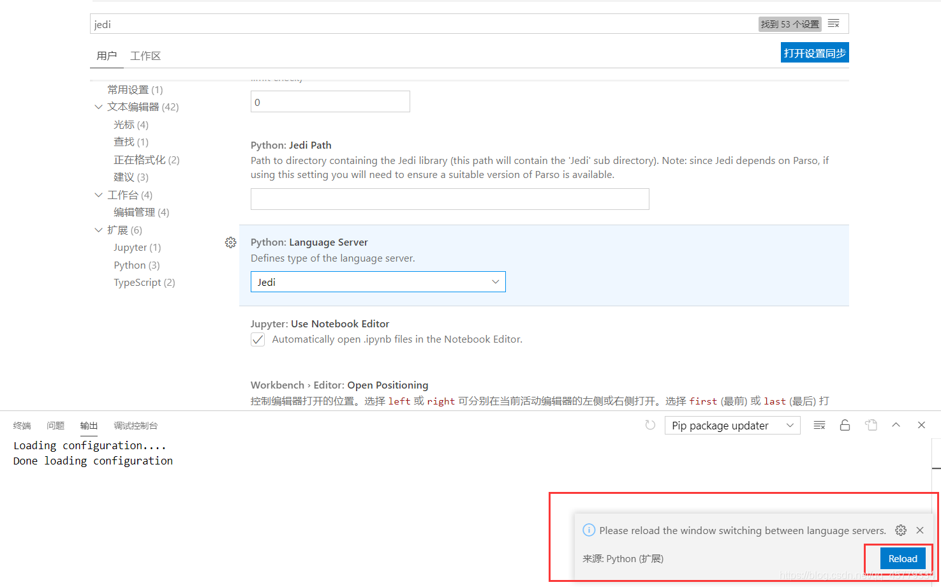Viewport: 941px width, 587px height.
Task: Open notification gear settings icon
Action: pyautogui.click(x=901, y=530)
